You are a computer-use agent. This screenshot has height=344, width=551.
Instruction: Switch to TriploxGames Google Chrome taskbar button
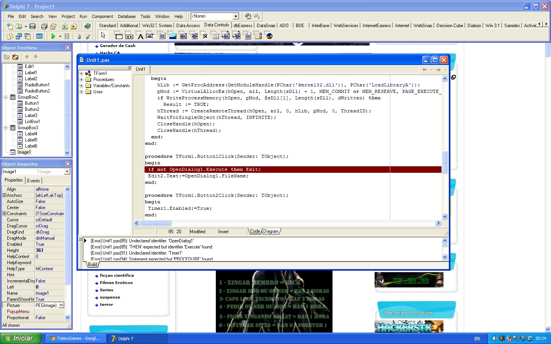(75, 338)
